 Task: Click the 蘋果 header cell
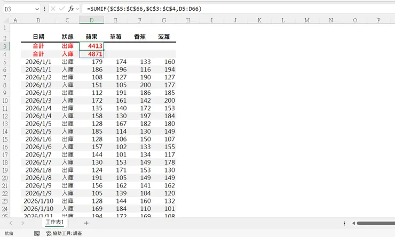[91, 37]
